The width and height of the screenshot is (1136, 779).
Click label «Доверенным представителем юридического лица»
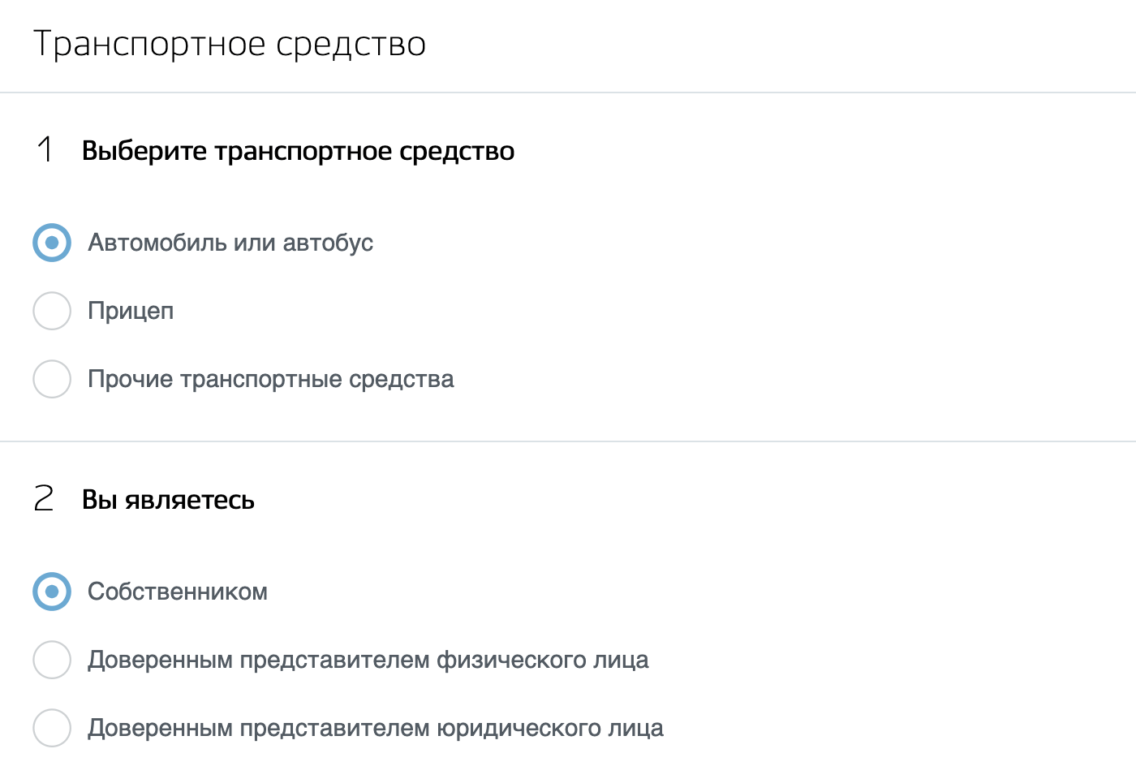[375, 728]
